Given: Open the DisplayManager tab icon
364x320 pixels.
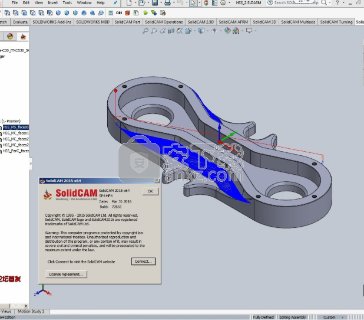Looking at the screenshot, I should pos(10,37).
